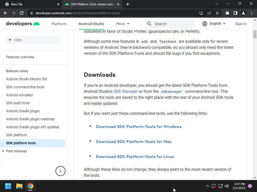Image resolution: width=257 pixels, height=192 pixels.
Task: Click the scrollbar up arrow
Action: coord(255,20)
